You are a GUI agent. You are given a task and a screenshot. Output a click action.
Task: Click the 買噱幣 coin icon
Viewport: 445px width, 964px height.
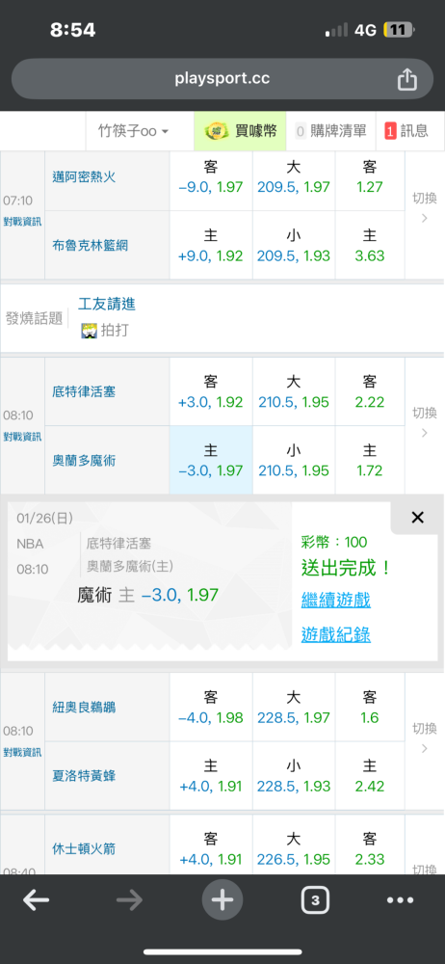point(215,131)
